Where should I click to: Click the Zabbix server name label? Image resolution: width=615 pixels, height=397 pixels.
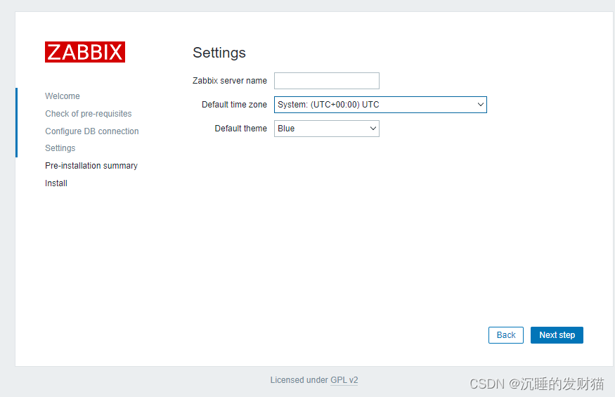coord(230,81)
